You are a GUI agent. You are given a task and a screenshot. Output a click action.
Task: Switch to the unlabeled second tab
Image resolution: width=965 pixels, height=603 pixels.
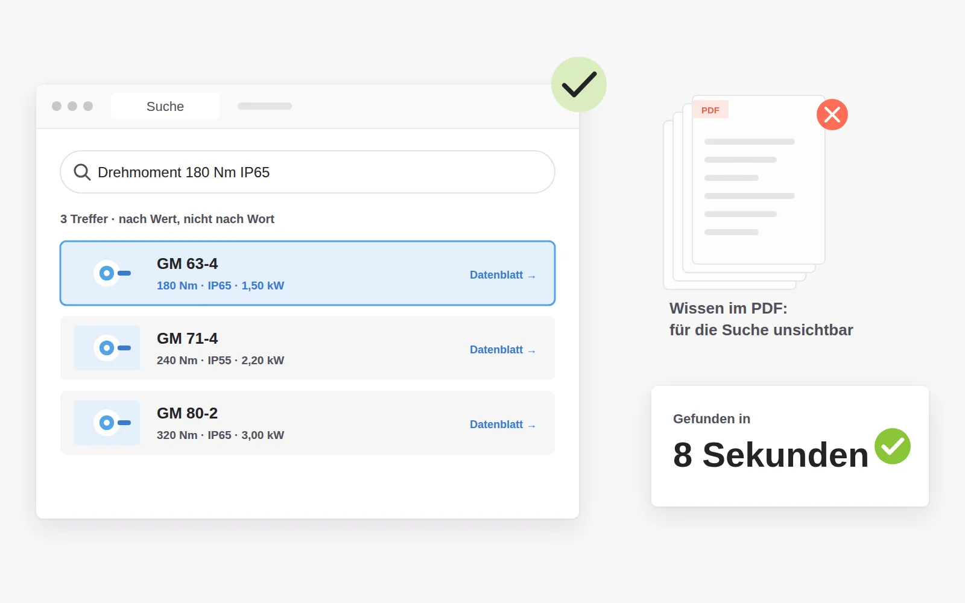click(x=265, y=106)
